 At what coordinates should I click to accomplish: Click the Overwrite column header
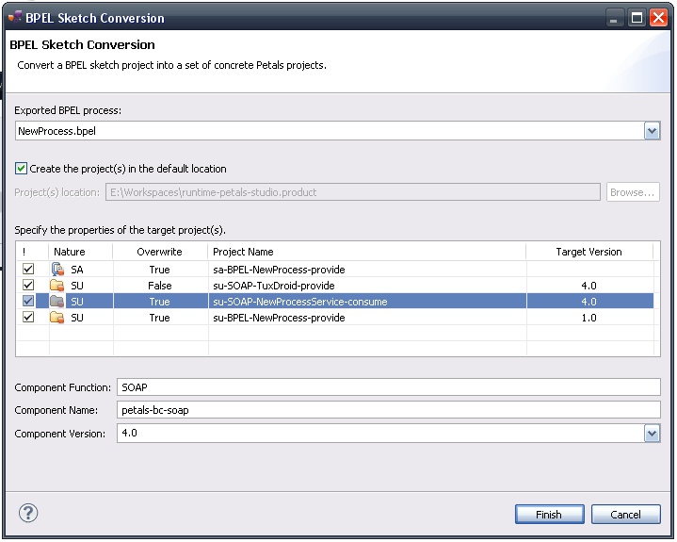tap(159, 252)
